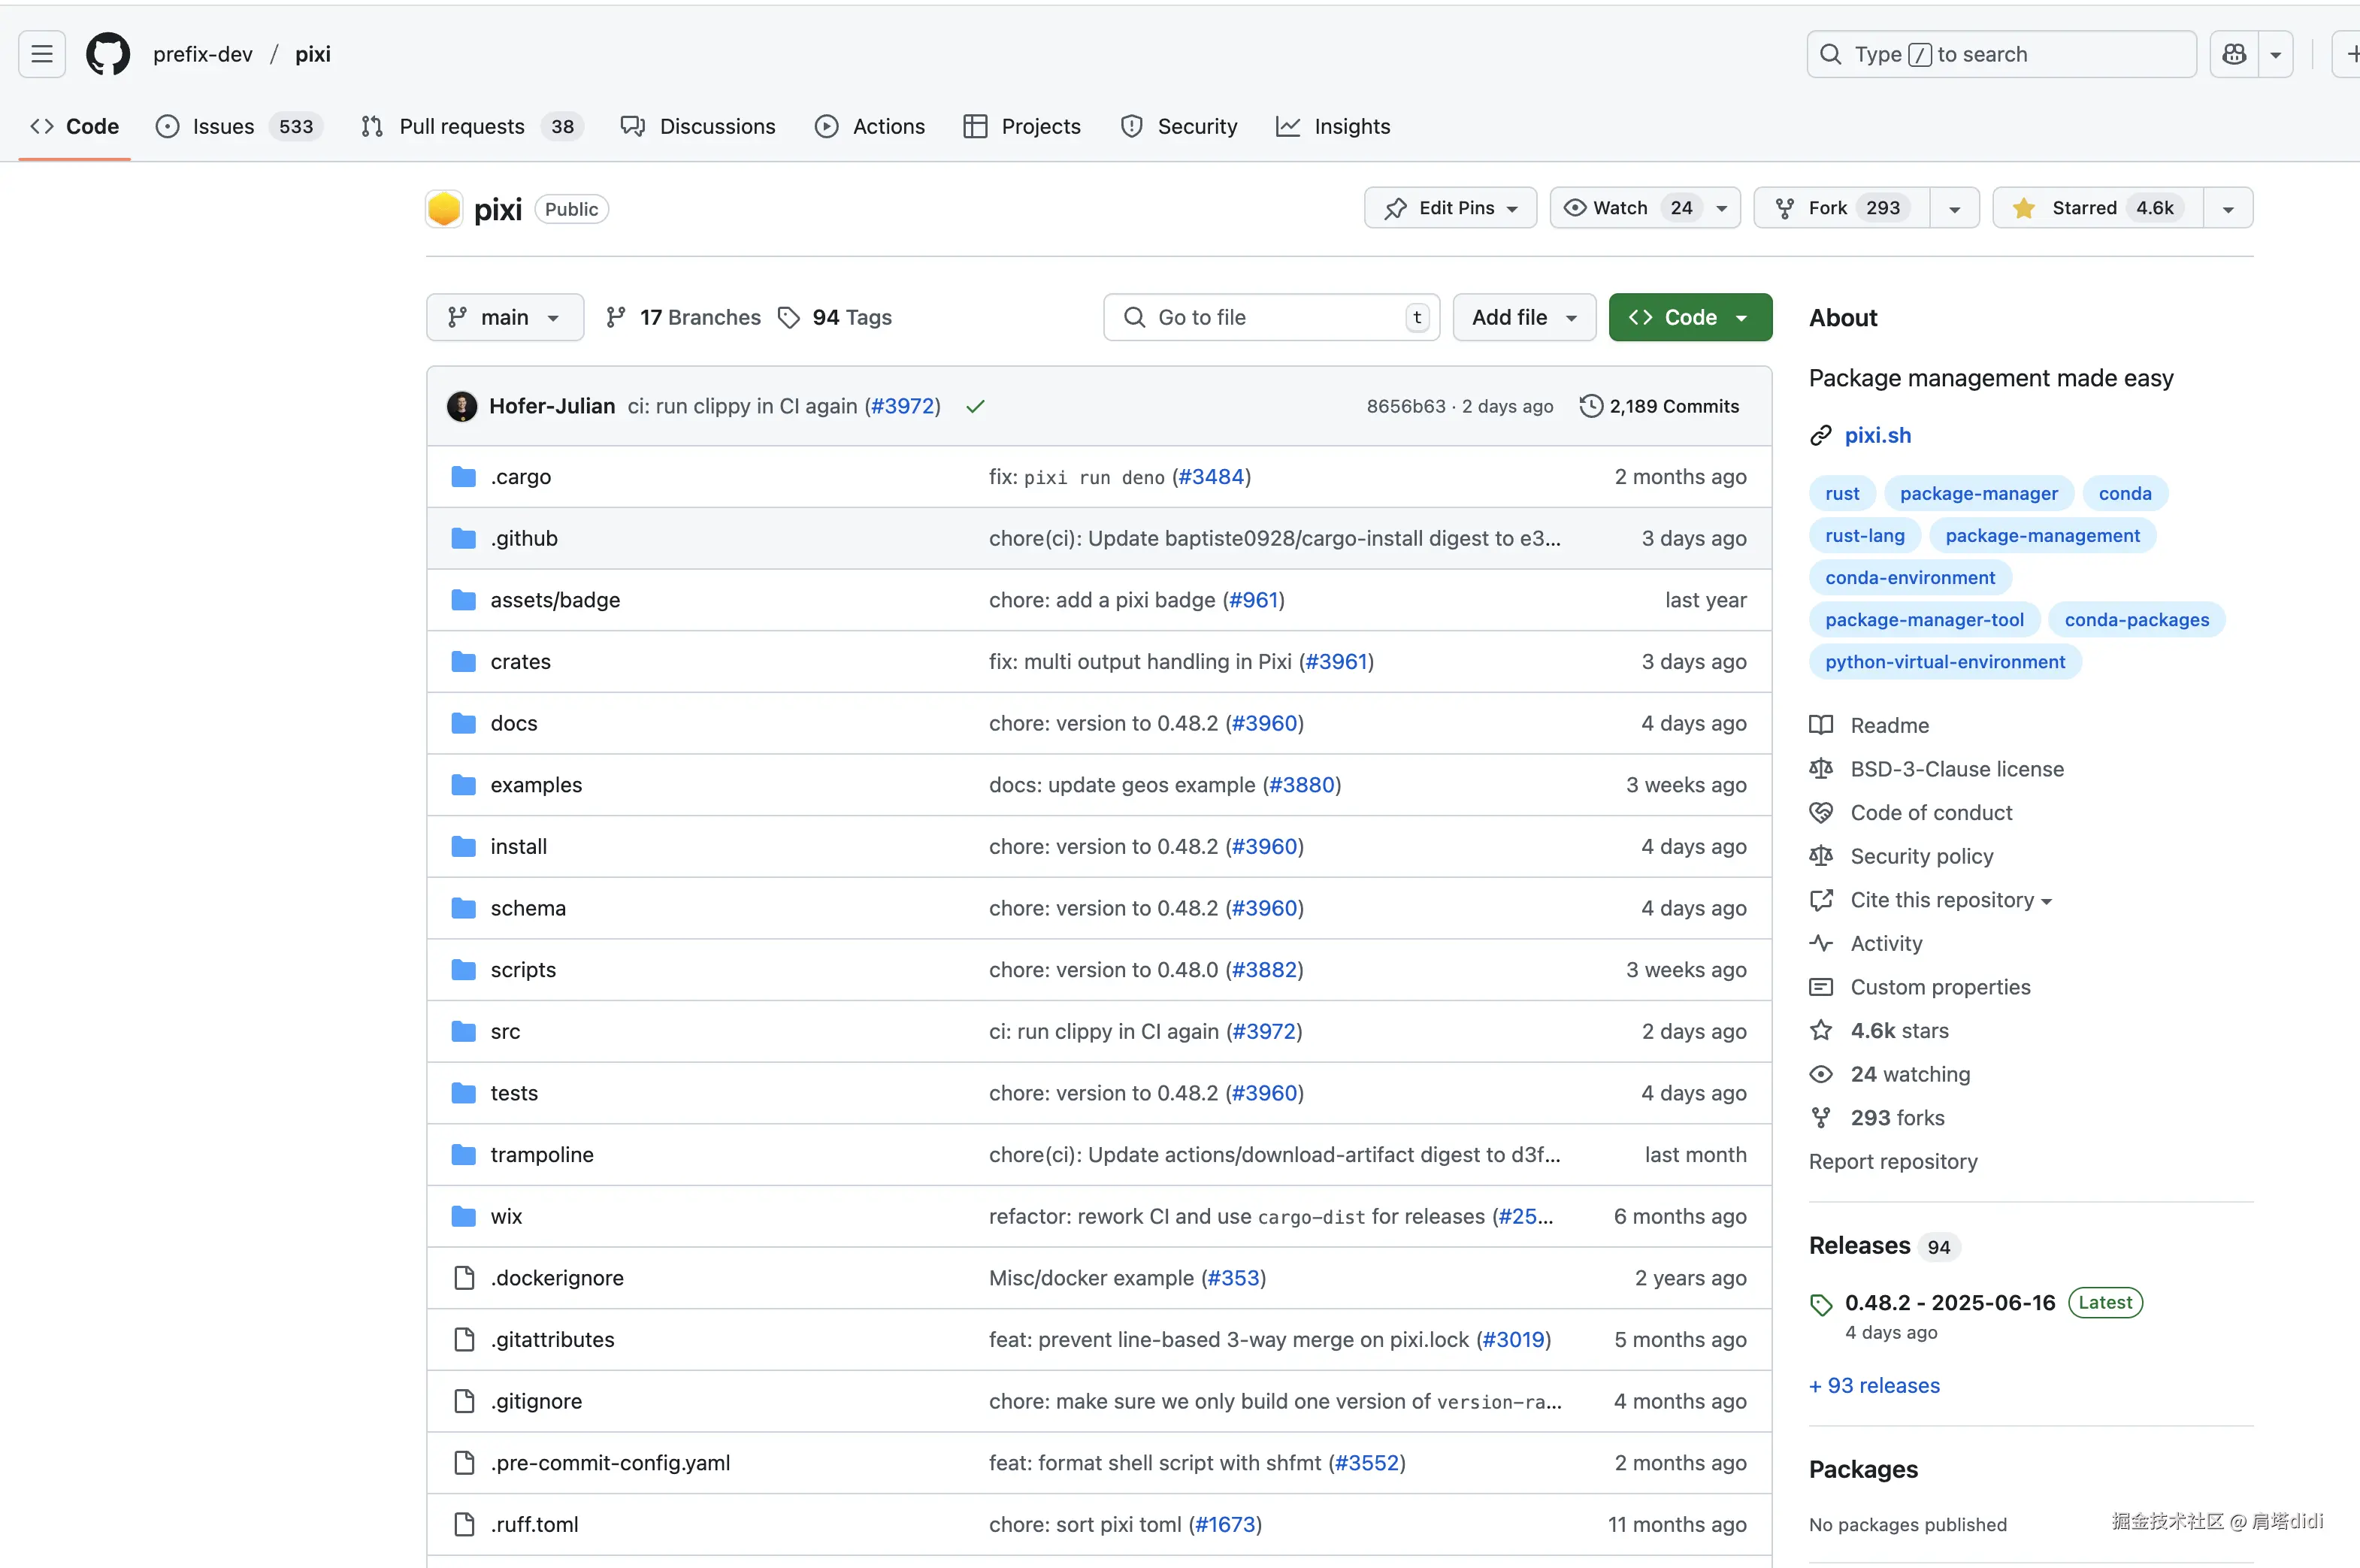
Task: Open the Pull requests tab
Action: pos(473,126)
